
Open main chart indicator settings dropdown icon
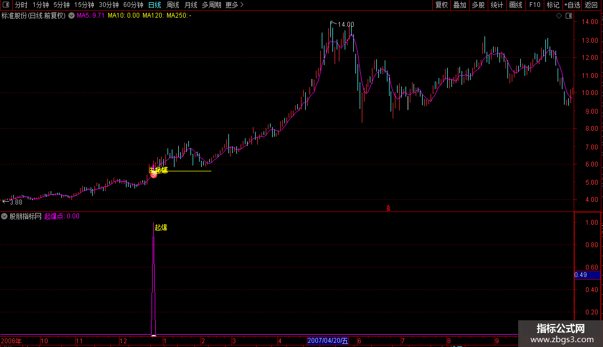pos(72,16)
